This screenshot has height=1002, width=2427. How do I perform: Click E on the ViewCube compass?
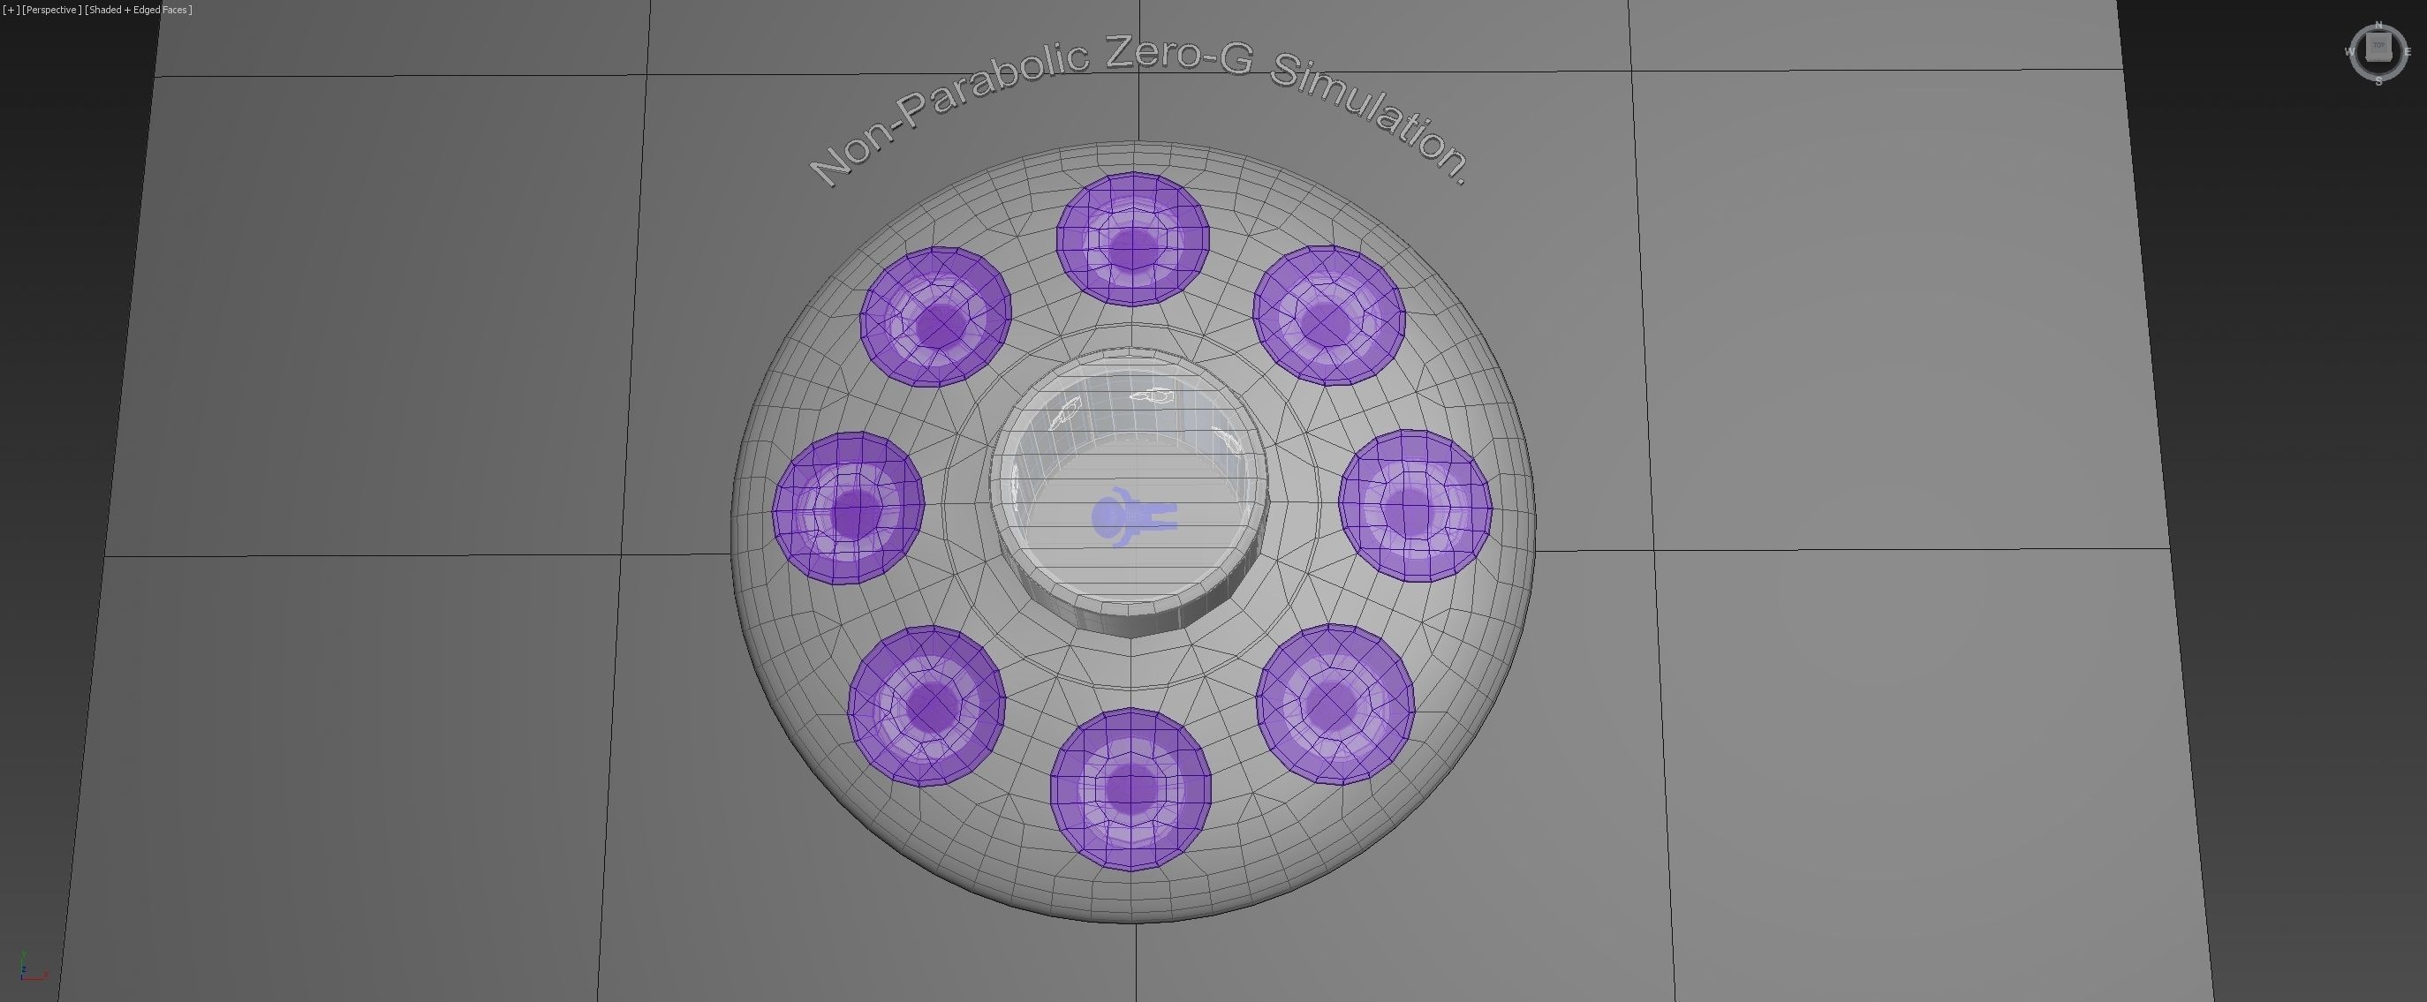pyautogui.click(x=2408, y=52)
